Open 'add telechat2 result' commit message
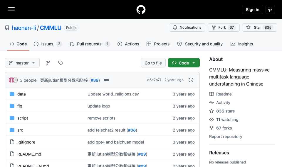Image resolution: width=282 pixels, height=167 pixels. [x=106, y=130]
